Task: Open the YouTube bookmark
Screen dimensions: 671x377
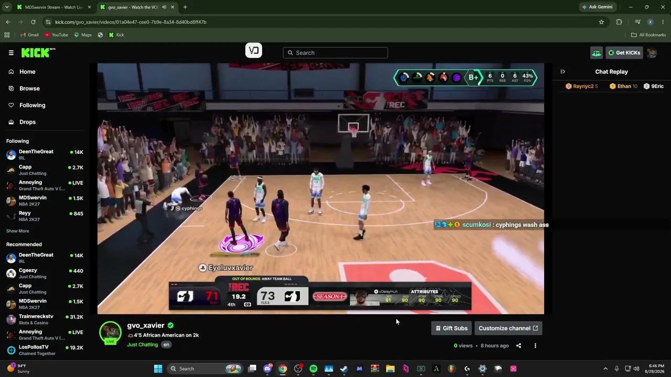Action: click(x=56, y=35)
